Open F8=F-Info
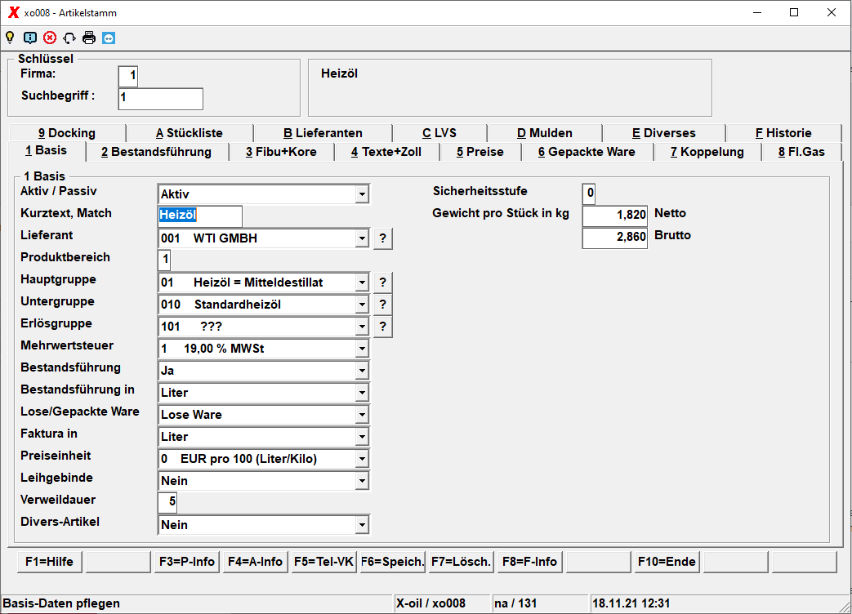The image size is (852, 614). point(530,562)
